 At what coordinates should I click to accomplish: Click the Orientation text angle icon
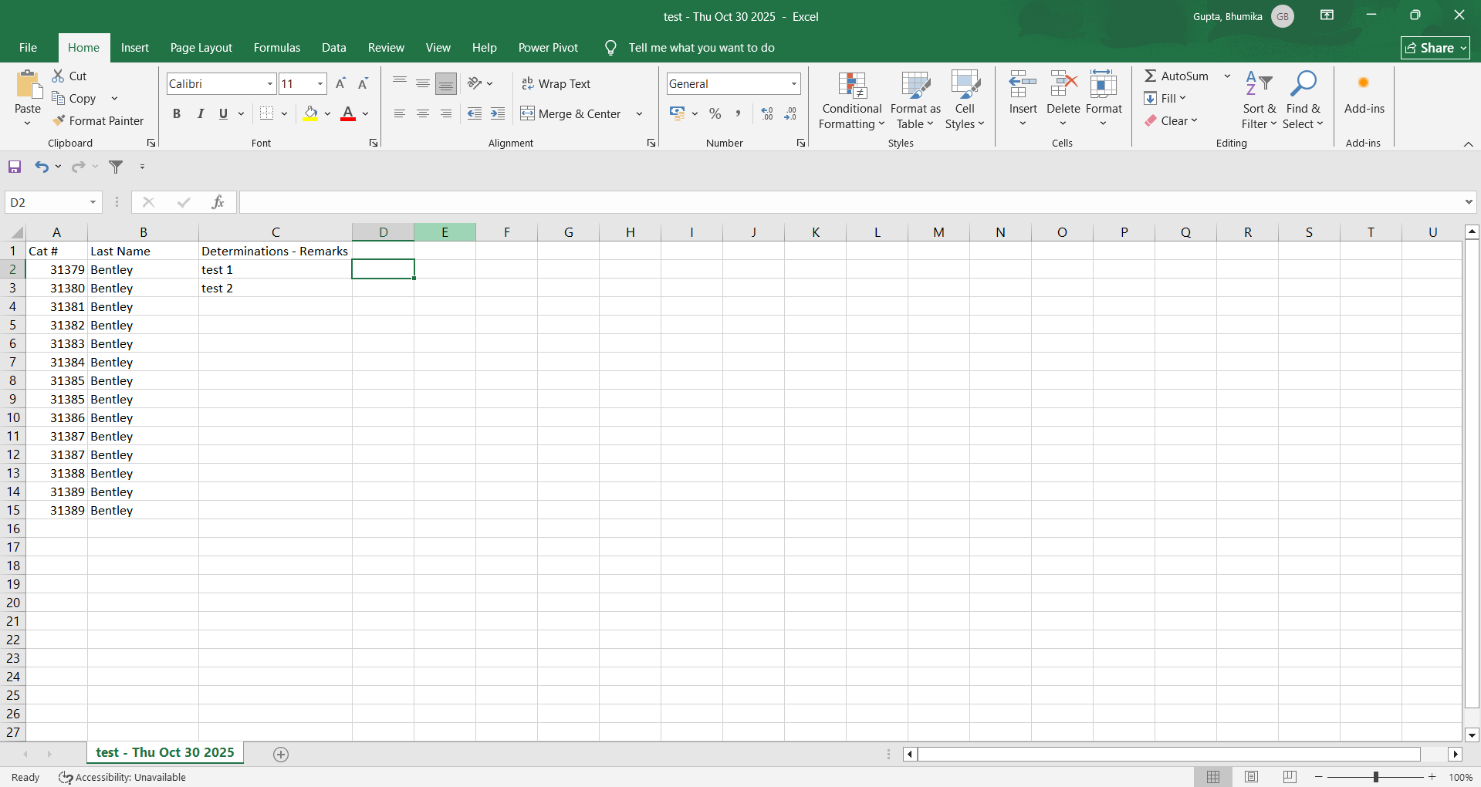[475, 83]
